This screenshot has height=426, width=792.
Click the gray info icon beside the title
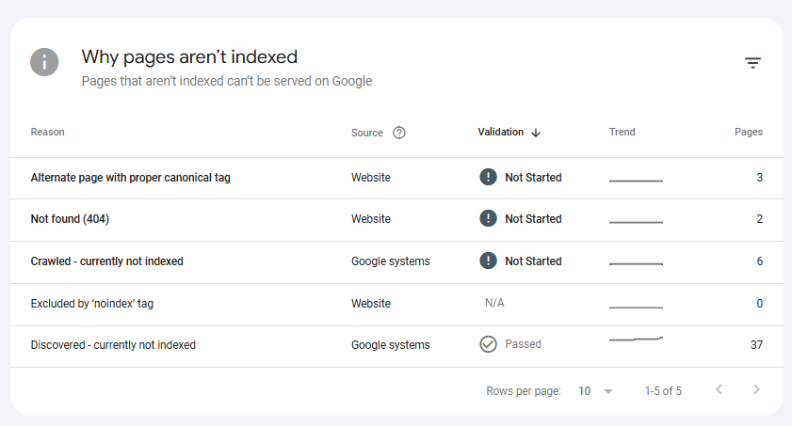pyautogui.click(x=44, y=62)
